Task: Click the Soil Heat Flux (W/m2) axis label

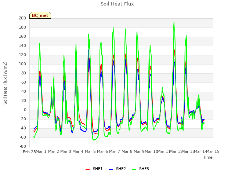Action: pyautogui.click(x=5, y=83)
